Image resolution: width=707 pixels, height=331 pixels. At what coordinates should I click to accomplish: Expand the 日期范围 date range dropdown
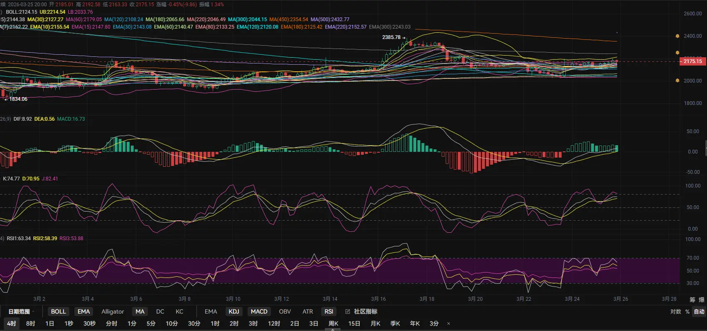click(x=21, y=312)
